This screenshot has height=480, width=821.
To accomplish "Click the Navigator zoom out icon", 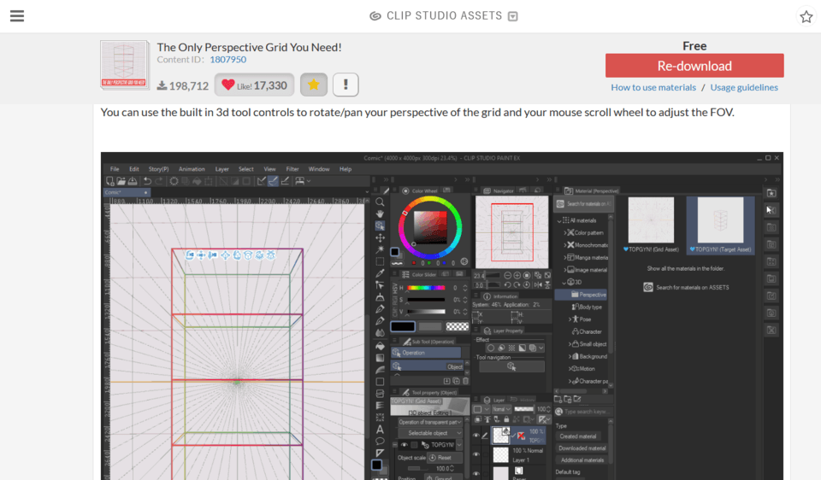I will 507,276.
